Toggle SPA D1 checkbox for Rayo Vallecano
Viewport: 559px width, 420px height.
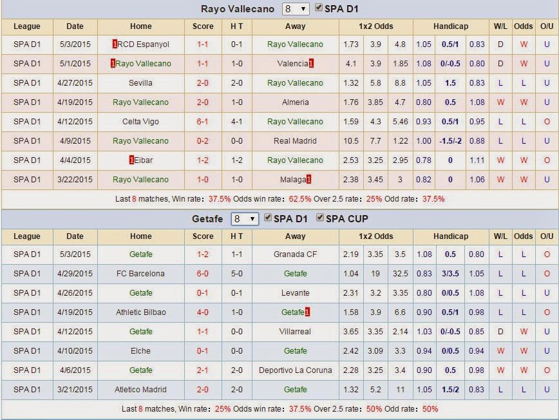[x=319, y=8]
